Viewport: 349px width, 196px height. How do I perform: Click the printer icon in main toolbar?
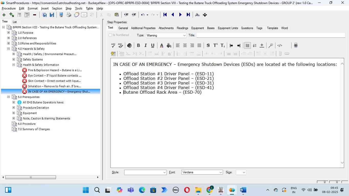click(69, 15)
